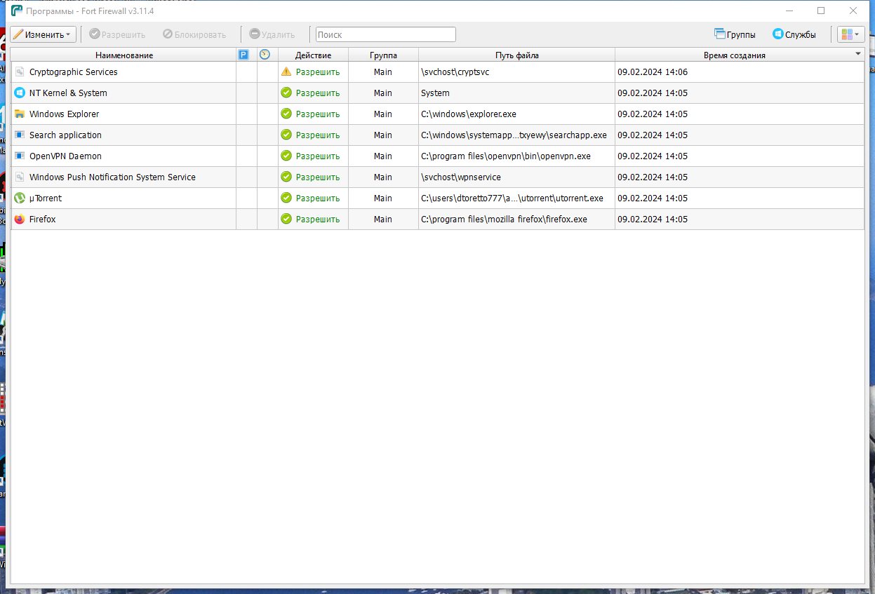Sort by the Наименование column header

click(124, 55)
